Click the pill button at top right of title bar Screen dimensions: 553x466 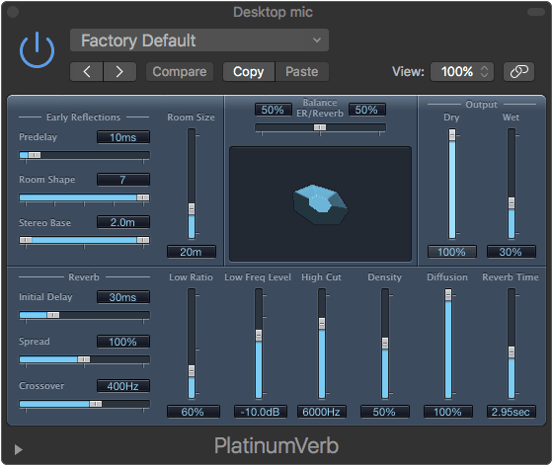[x=536, y=12]
